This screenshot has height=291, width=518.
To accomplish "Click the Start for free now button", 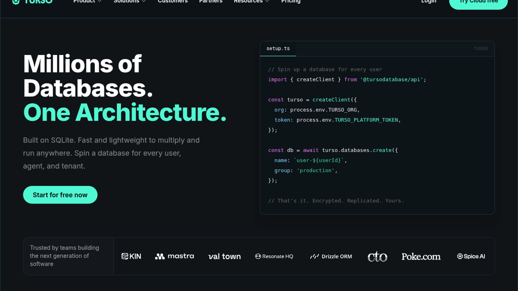I will click(x=60, y=195).
